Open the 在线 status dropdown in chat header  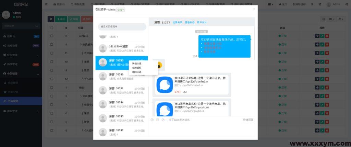121,10
